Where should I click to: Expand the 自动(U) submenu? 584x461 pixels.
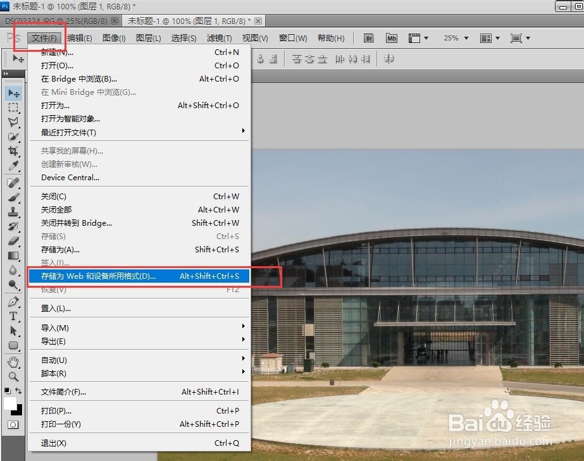(x=139, y=360)
